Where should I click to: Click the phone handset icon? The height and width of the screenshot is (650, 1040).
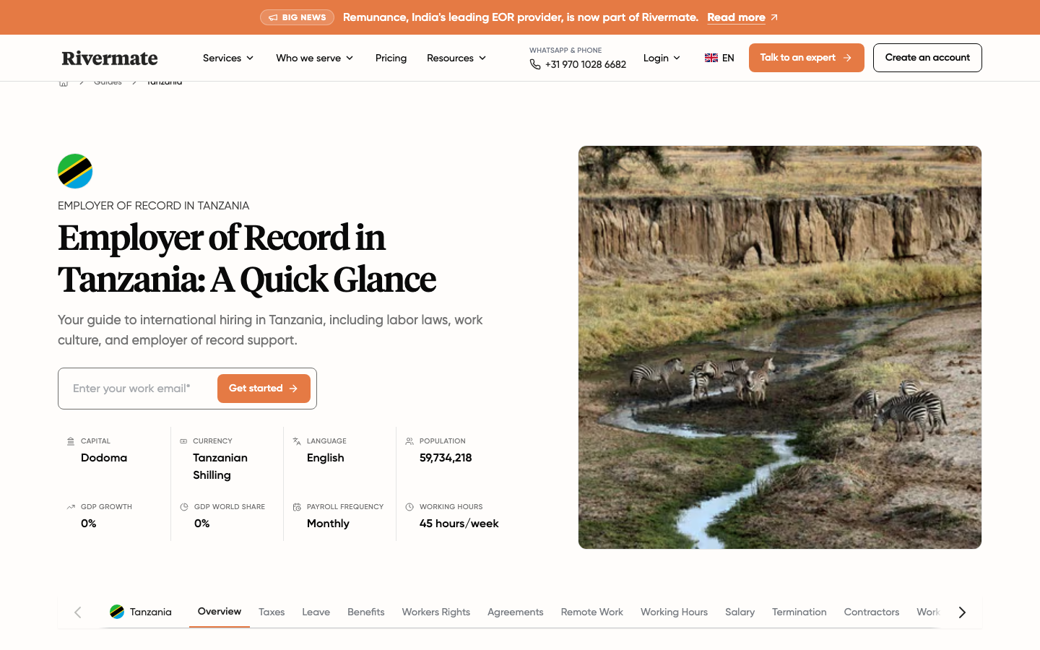tap(535, 64)
